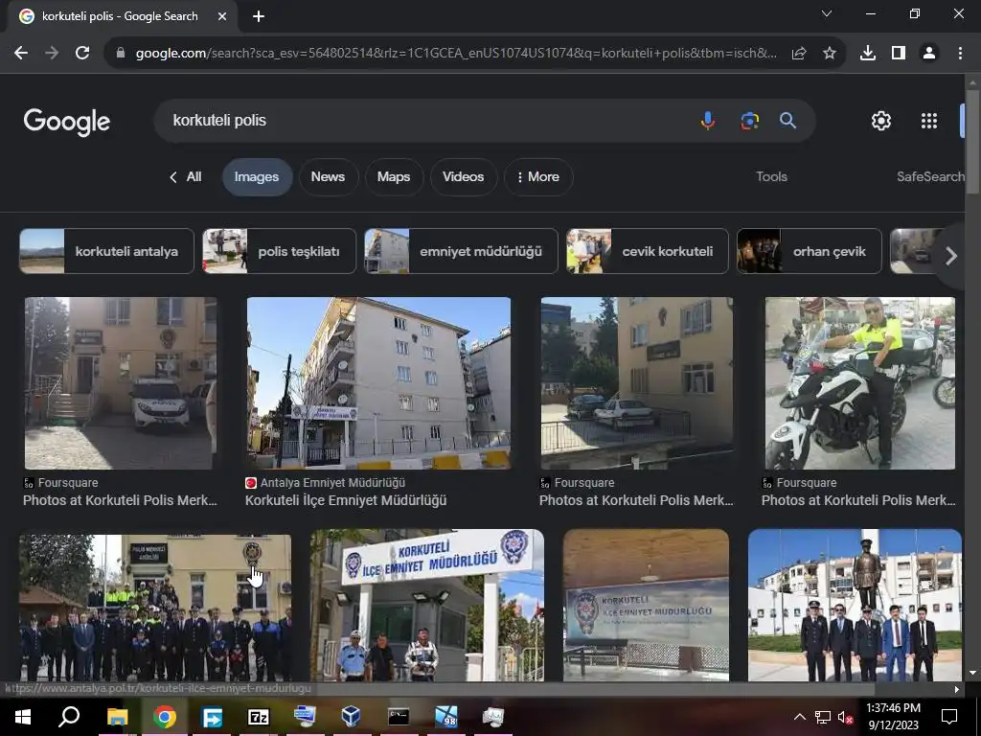Screen dimensions: 981x736
Task: Open the police car building photo
Action: (x=121, y=383)
